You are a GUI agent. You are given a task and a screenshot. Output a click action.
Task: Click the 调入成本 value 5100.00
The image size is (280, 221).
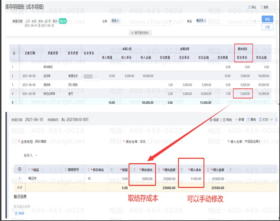196,179
